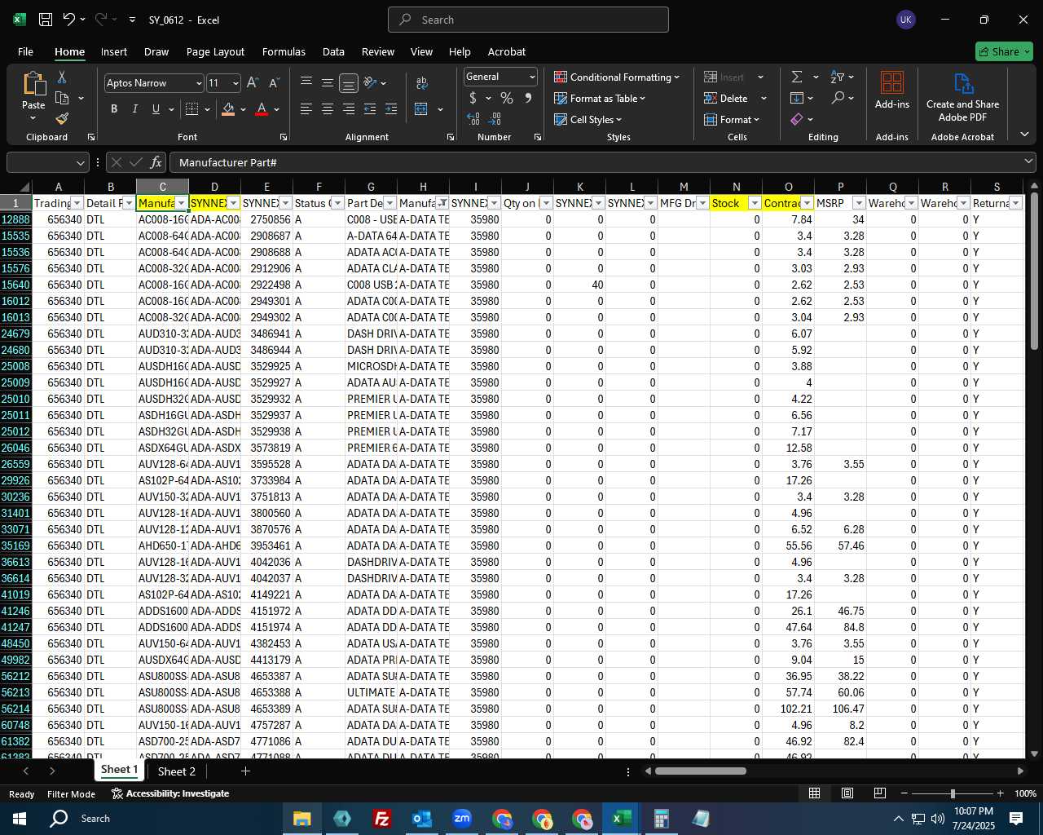Toggle Middle Align vertical alignment
Viewport: 1043px width, 835px height.
coord(328,83)
